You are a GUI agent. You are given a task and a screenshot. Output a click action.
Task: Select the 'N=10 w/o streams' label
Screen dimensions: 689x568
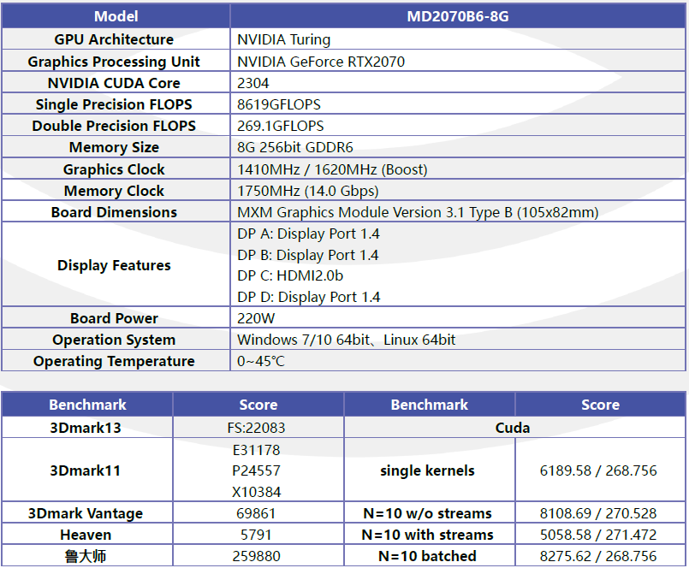(427, 513)
